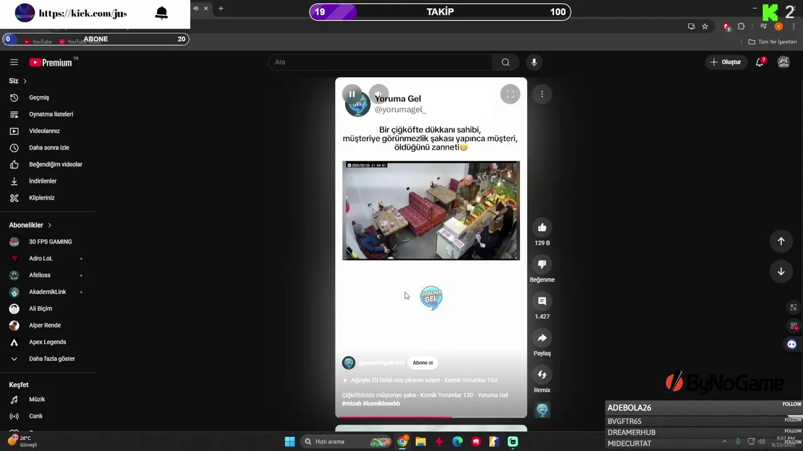Open Oluştur create button
This screenshot has width=803, height=451.
point(726,62)
